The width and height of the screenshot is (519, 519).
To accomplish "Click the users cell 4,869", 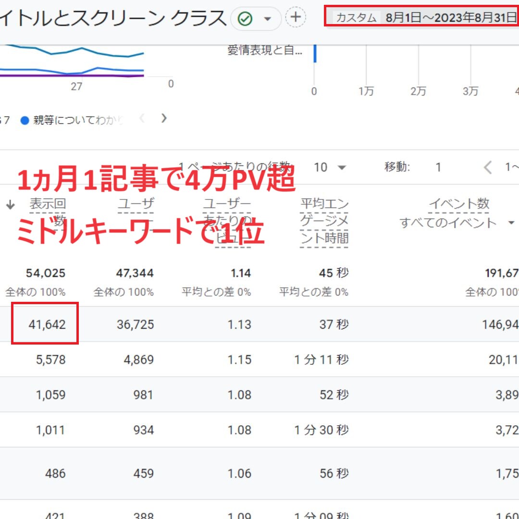I will [x=139, y=360].
